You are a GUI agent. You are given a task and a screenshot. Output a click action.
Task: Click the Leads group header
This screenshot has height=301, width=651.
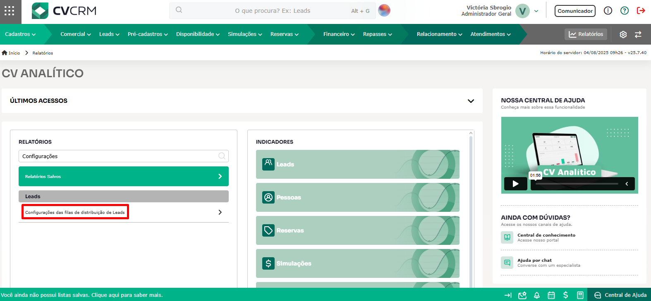pyautogui.click(x=124, y=197)
